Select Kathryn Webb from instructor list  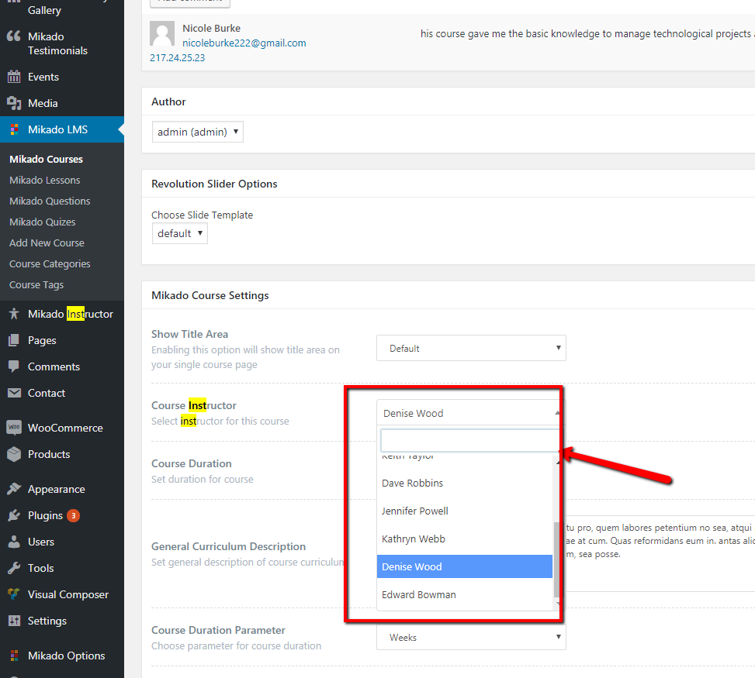pyautogui.click(x=465, y=539)
